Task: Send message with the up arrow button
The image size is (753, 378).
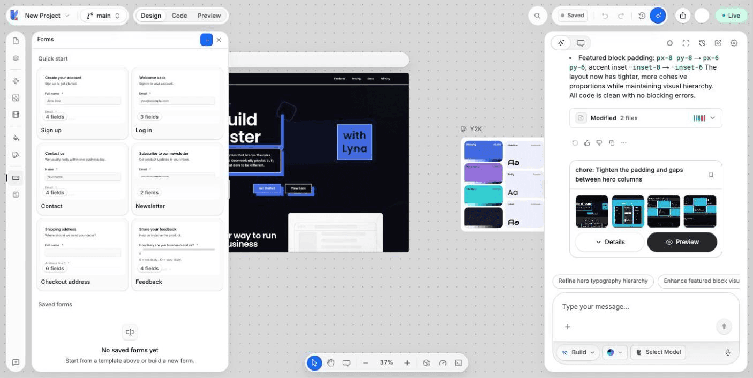Action: (724, 327)
